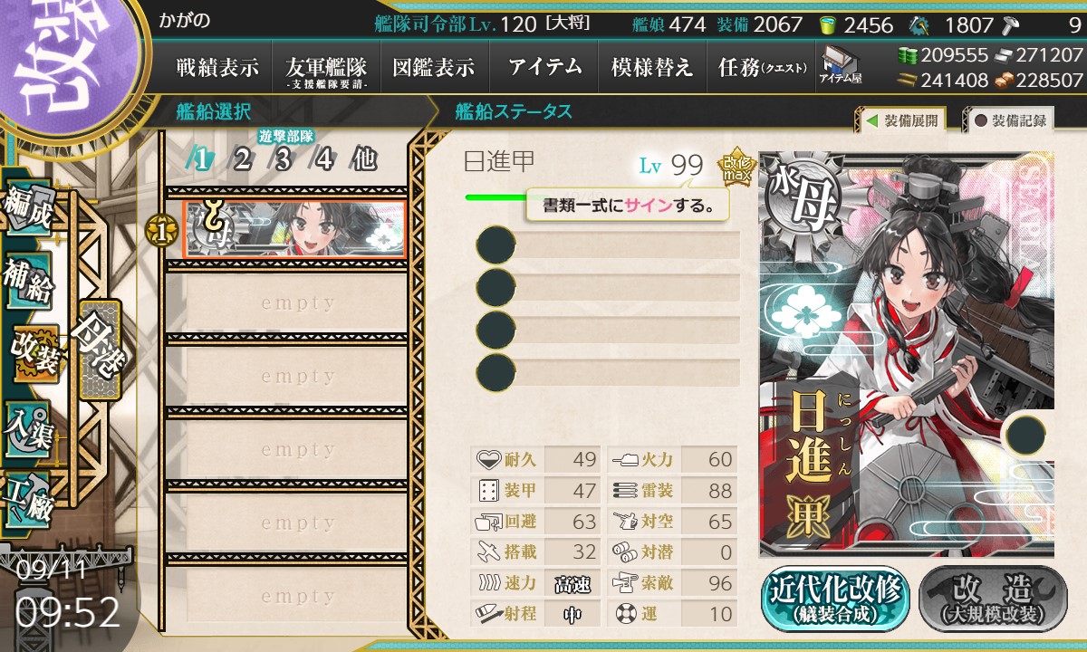This screenshot has height=652, width=1087.
Task: Select the 改装 (refit) sidebar icon
Action: [x=34, y=352]
